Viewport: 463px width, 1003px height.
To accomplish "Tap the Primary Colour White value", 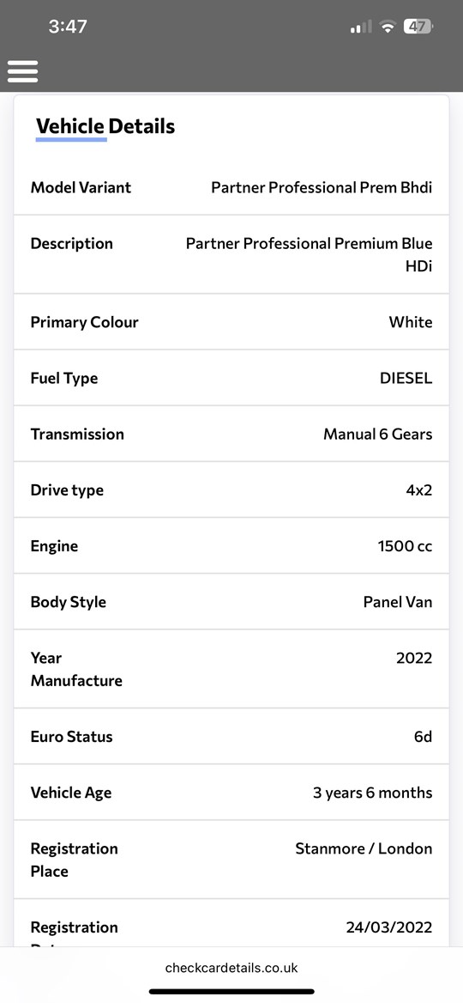I will (x=411, y=322).
